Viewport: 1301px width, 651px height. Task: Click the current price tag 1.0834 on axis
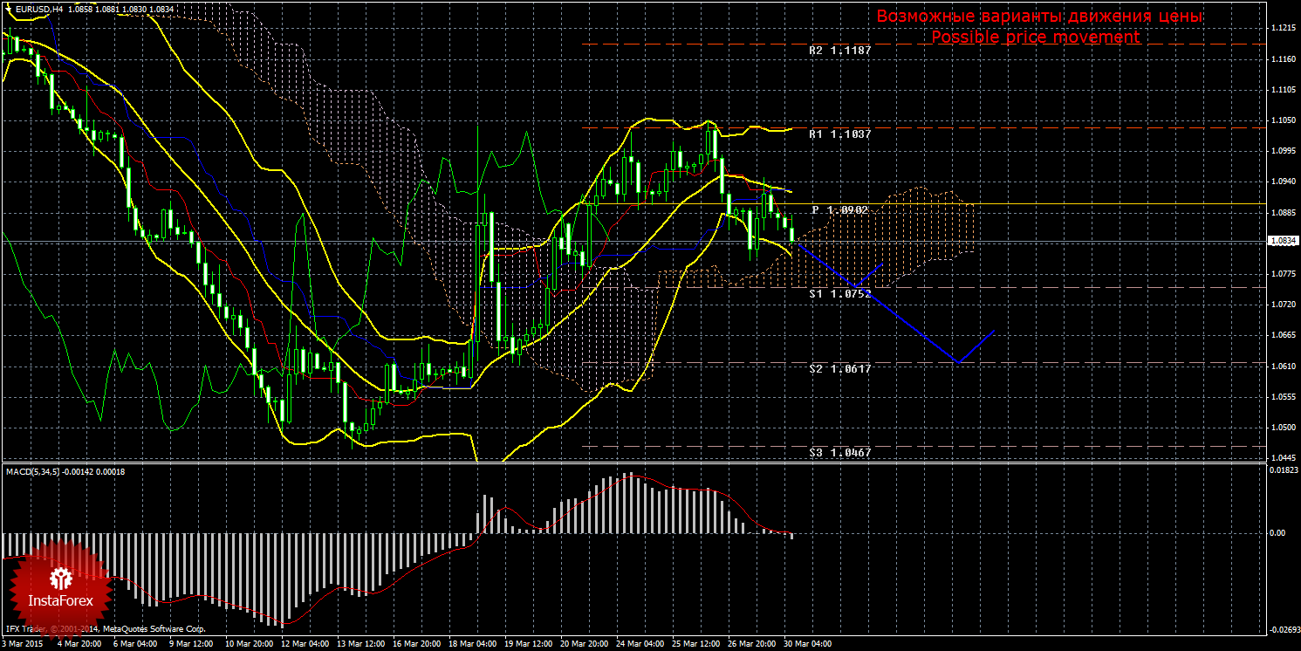[1282, 241]
